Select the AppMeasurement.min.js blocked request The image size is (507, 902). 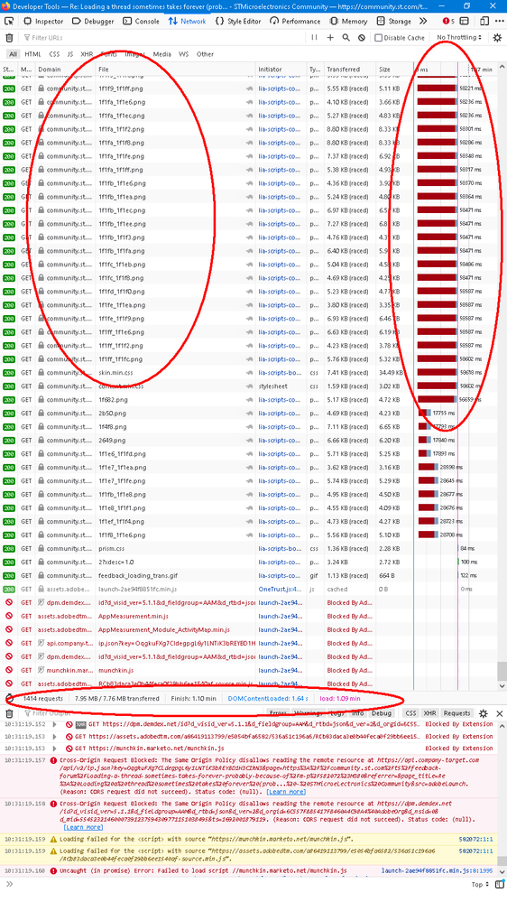coord(249,616)
